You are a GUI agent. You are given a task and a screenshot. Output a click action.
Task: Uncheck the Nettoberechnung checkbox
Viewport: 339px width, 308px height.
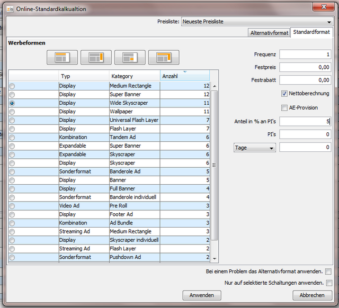(284, 94)
